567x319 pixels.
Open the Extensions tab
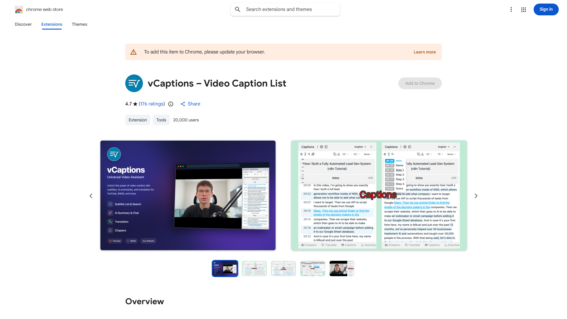(x=52, y=24)
